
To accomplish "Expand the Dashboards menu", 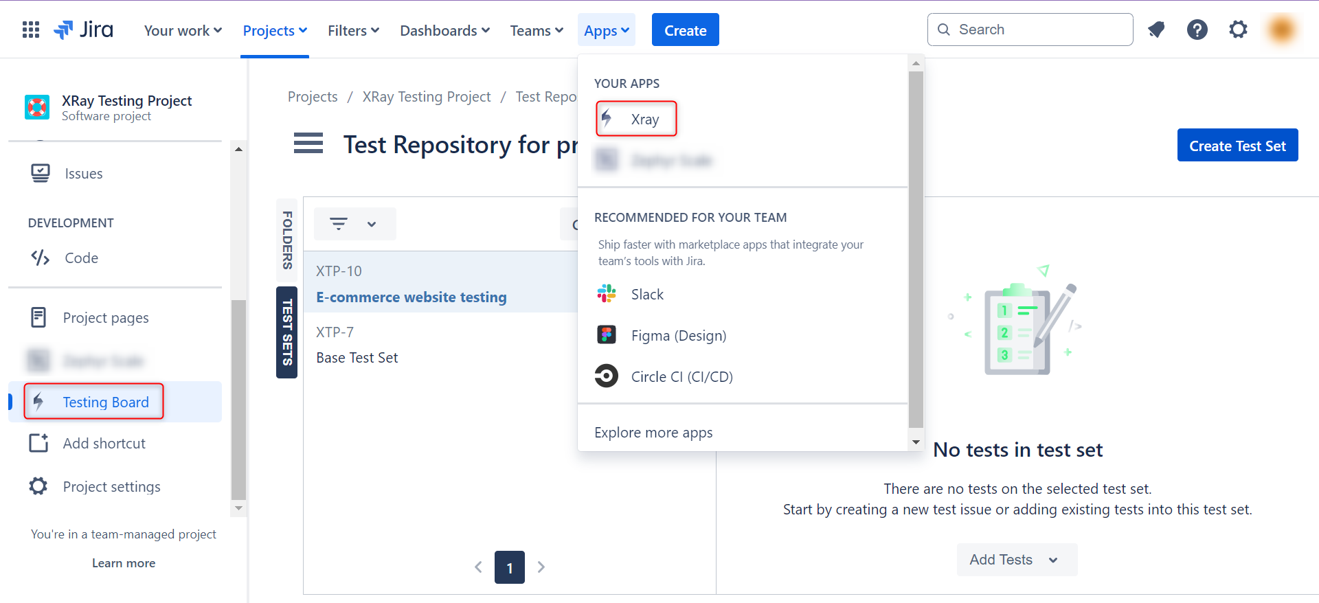I will [x=444, y=31].
